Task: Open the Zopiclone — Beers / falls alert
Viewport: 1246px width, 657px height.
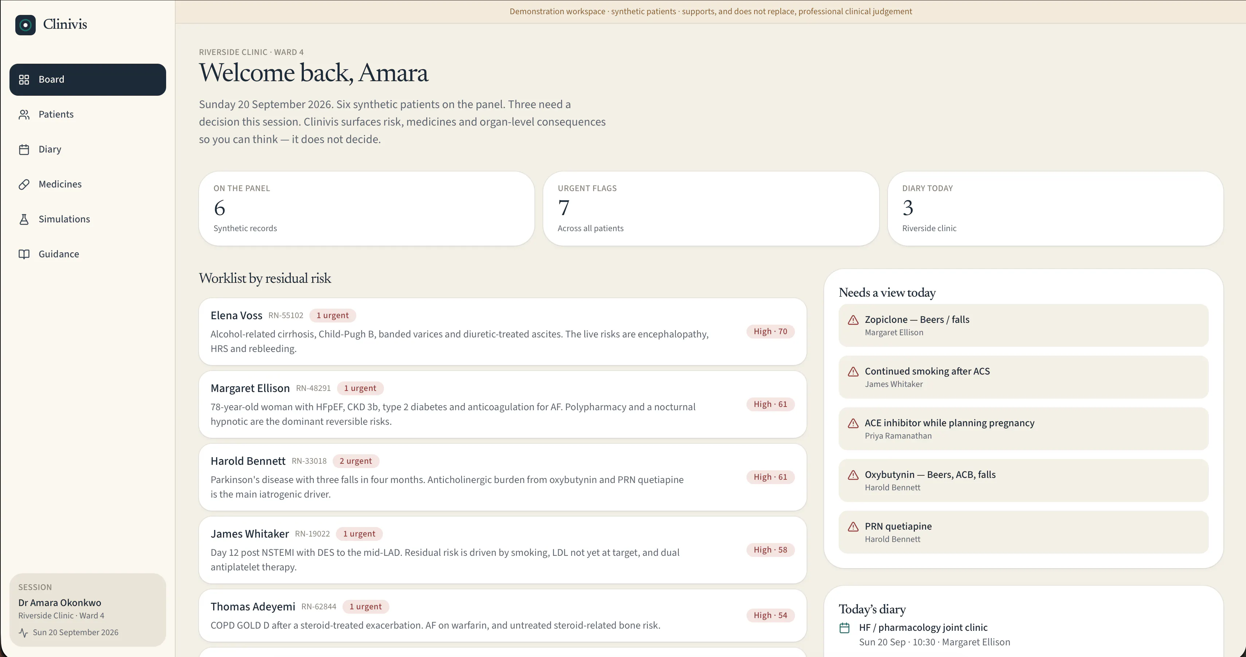Action: click(1023, 326)
